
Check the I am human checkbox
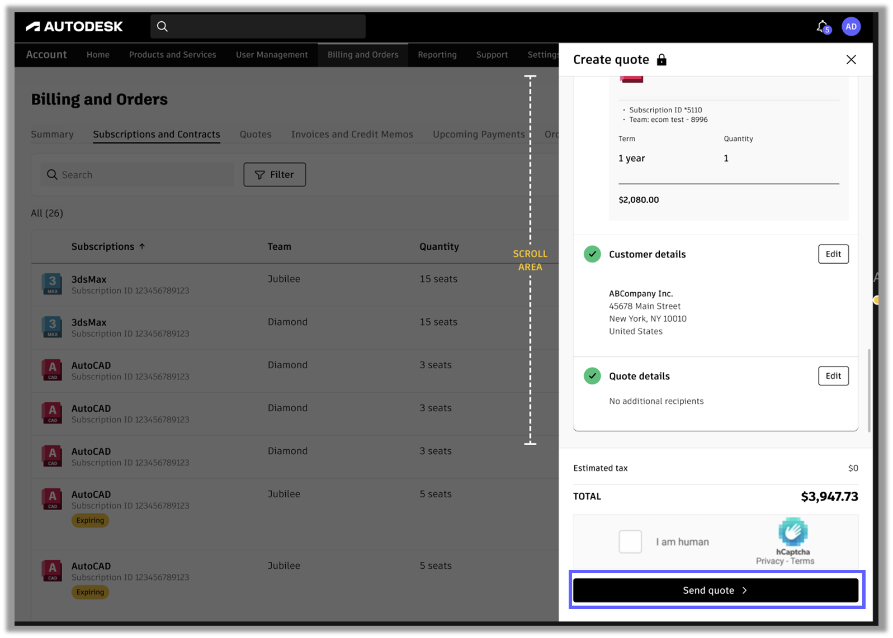630,542
